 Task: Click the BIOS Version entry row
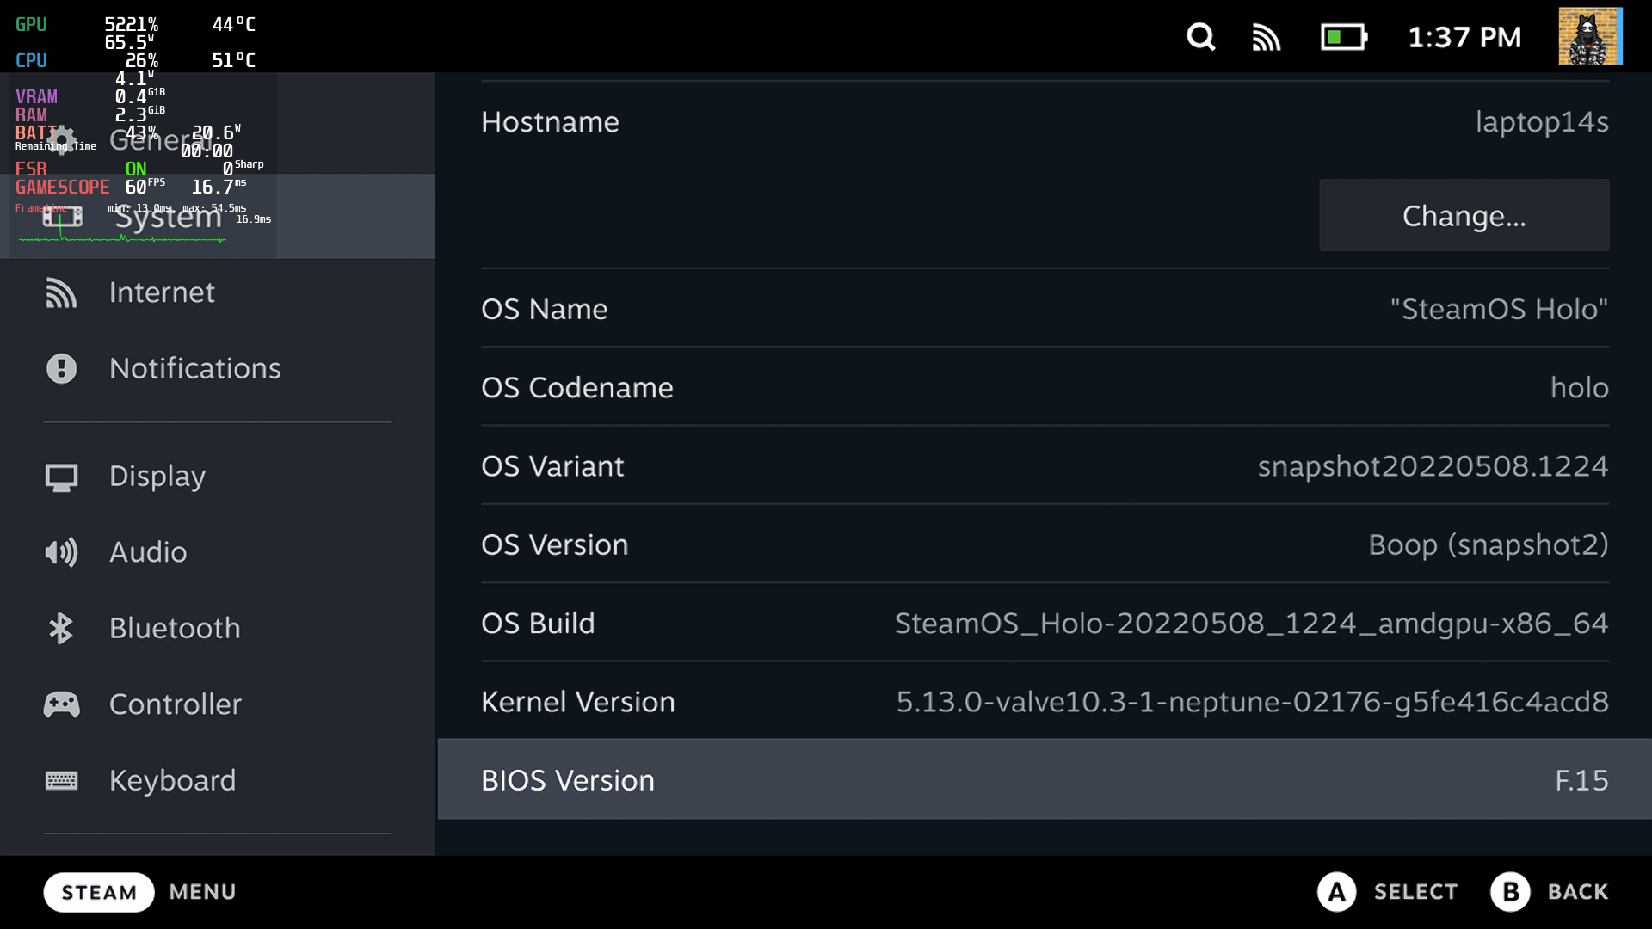tap(1044, 780)
